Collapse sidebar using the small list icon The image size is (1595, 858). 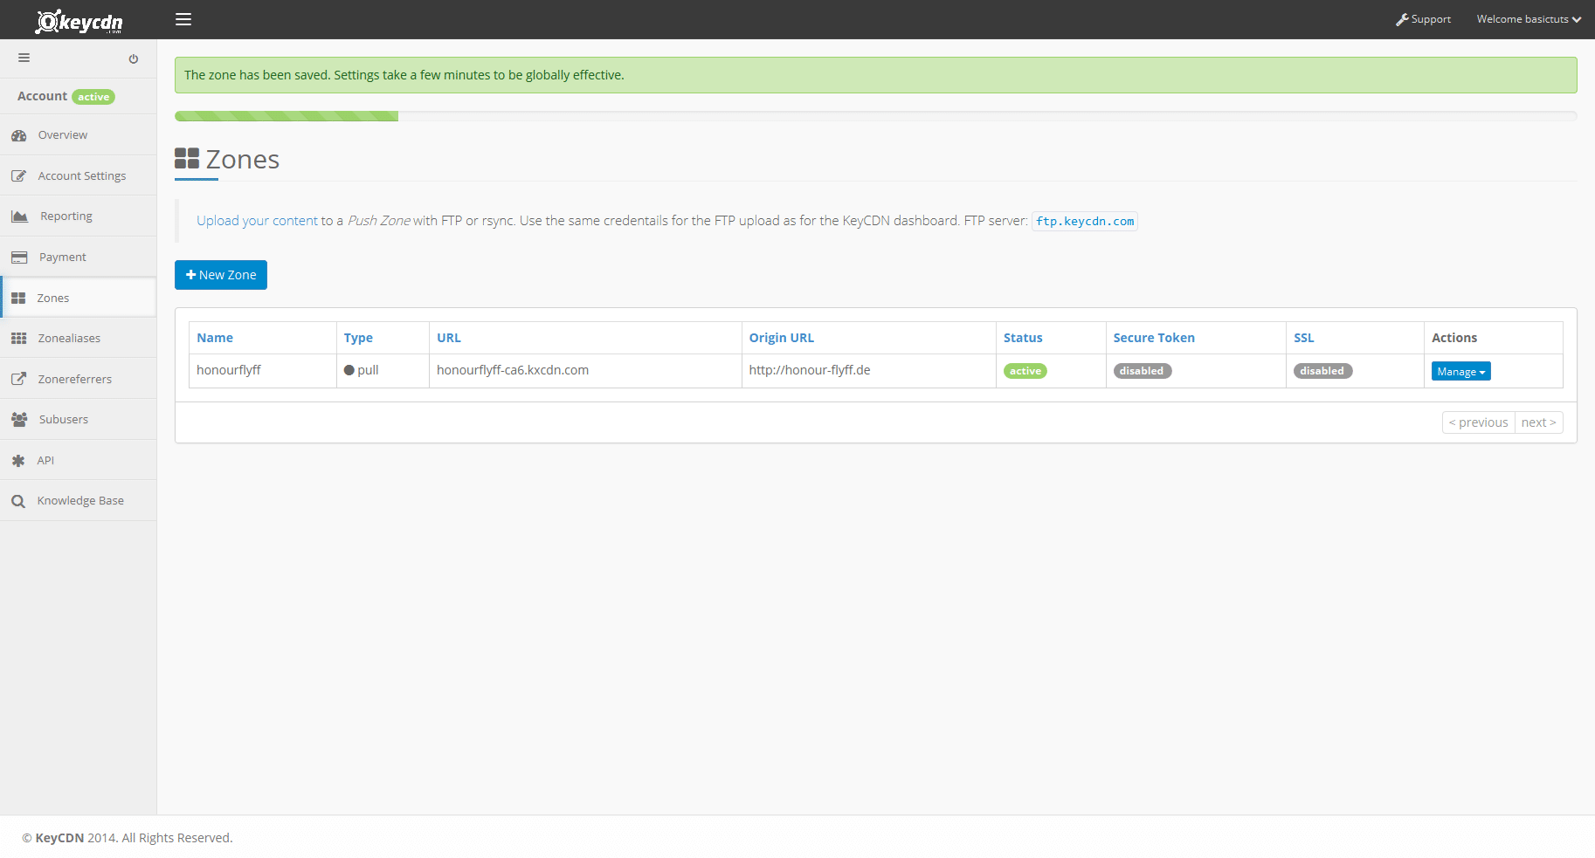pyautogui.click(x=24, y=58)
